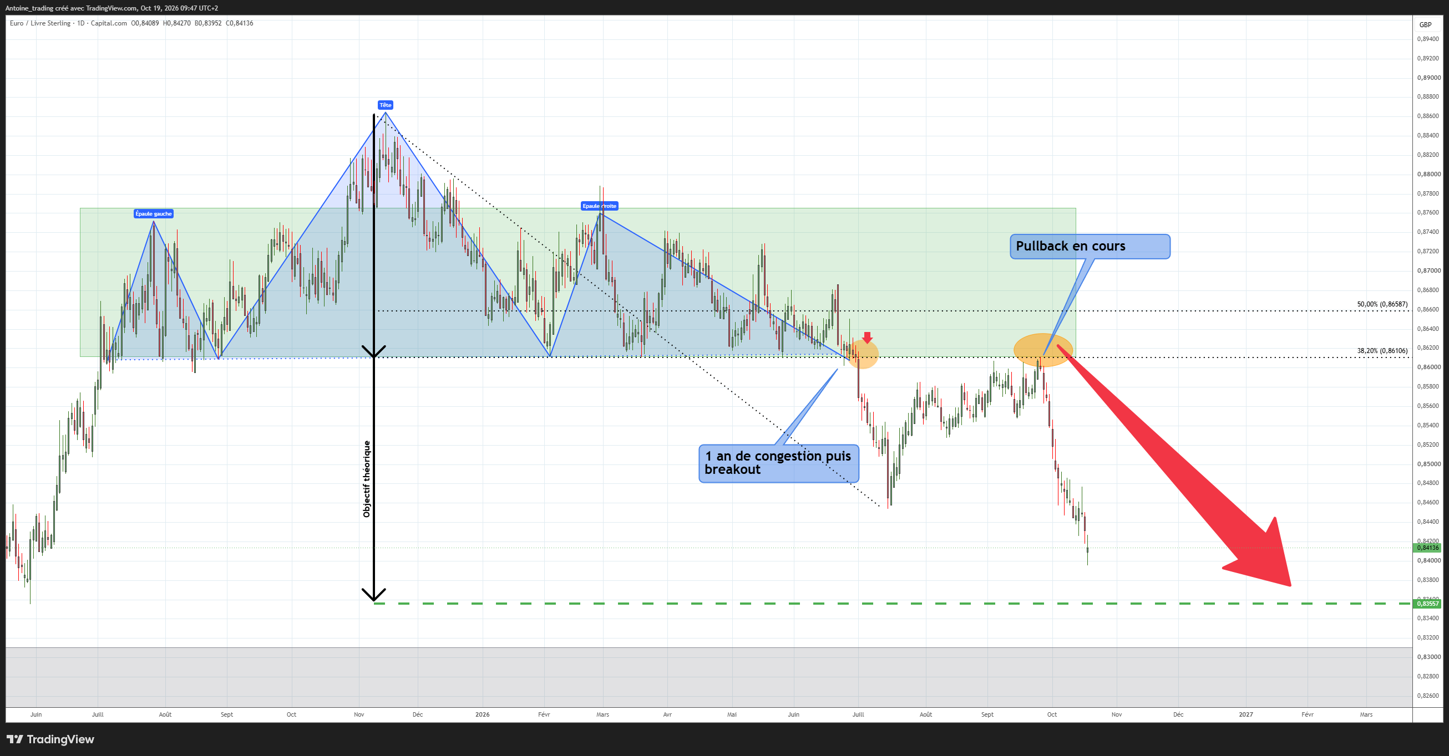The height and width of the screenshot is (756, 1449).
Task: Click the high value H0,84270
Action: point(176,23)
